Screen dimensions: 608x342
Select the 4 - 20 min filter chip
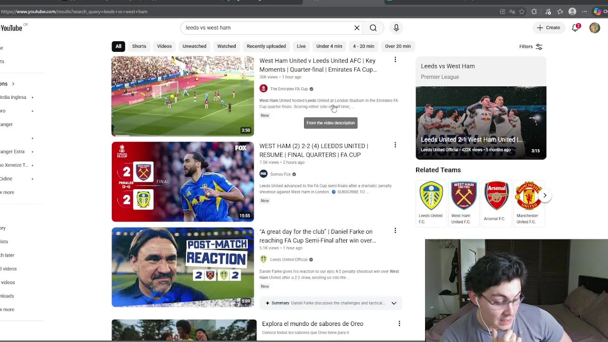pos(363,46)
